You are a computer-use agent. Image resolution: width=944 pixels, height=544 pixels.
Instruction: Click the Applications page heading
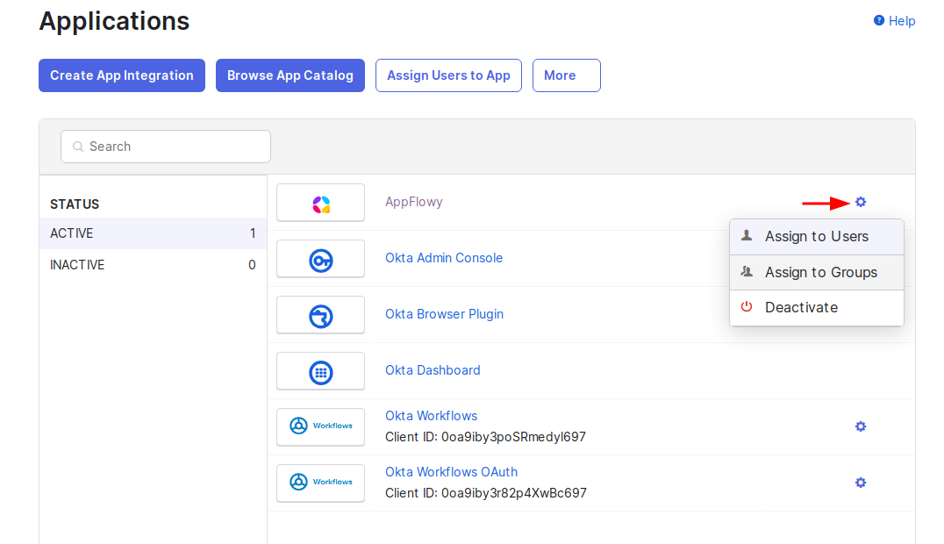tap(114, 21)
